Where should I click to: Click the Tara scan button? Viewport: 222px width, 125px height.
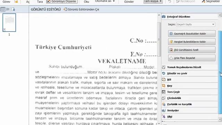pyautogui.click(x=40, y=1)
